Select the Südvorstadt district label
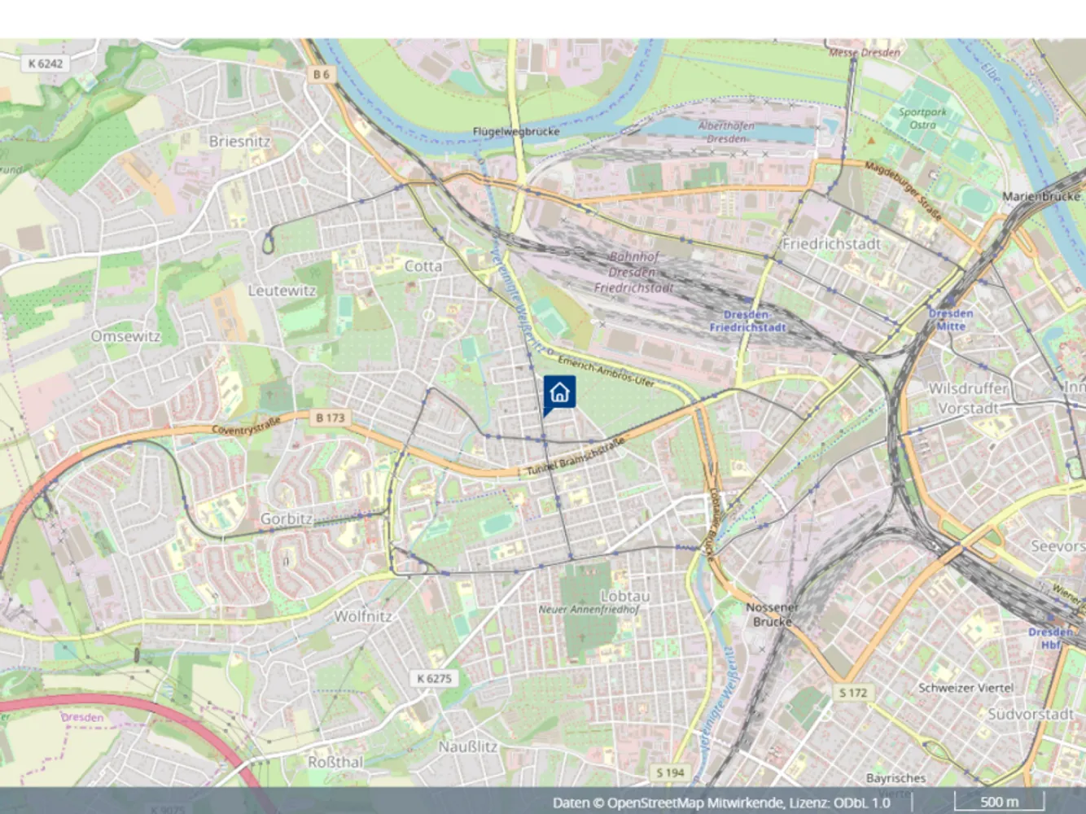The image size is (1086, 814). click(1030, 714)
